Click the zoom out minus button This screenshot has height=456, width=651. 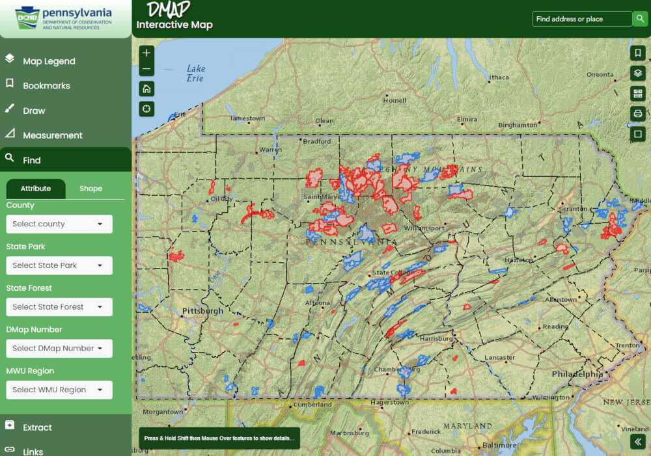click(x=146, y=68)
